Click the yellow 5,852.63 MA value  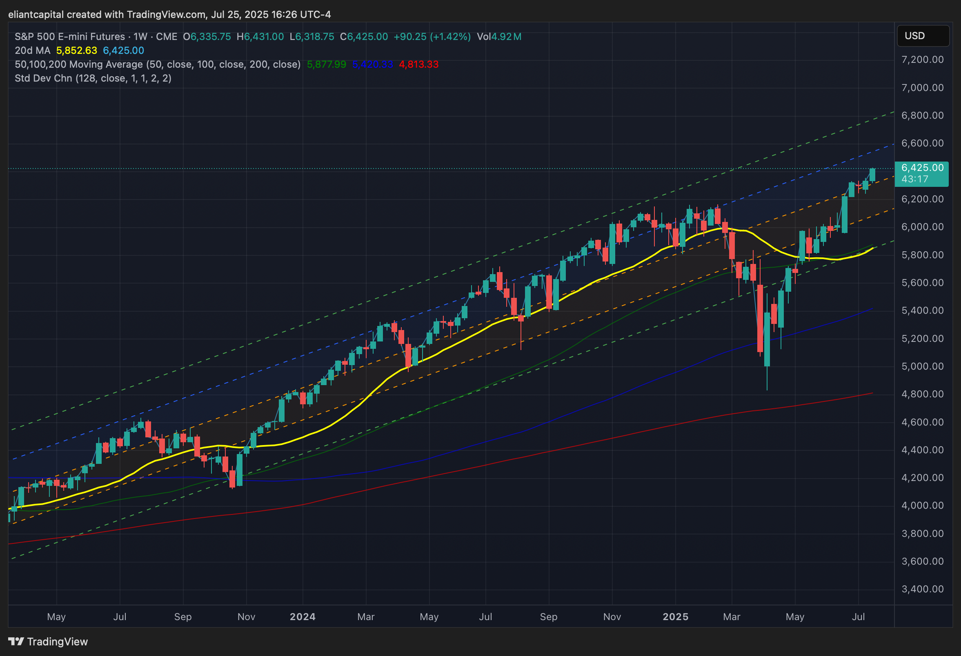[x=76, y=51]
